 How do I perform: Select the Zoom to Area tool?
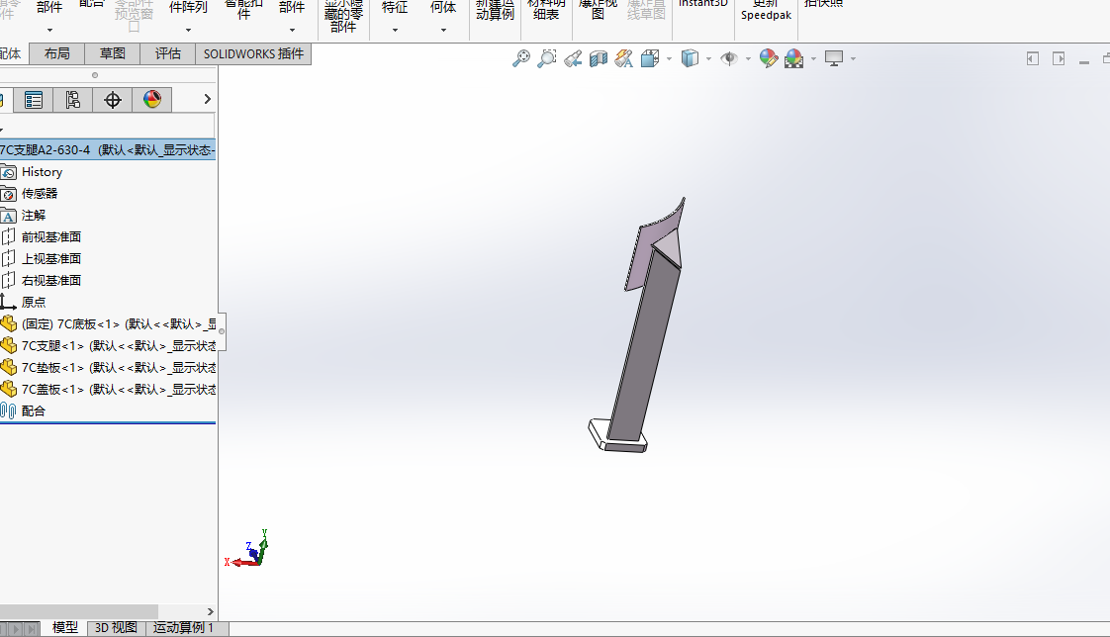[x=546, y=58]
